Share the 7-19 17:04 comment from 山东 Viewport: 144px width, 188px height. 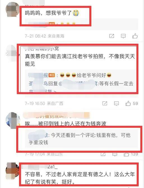coord(103,154)
